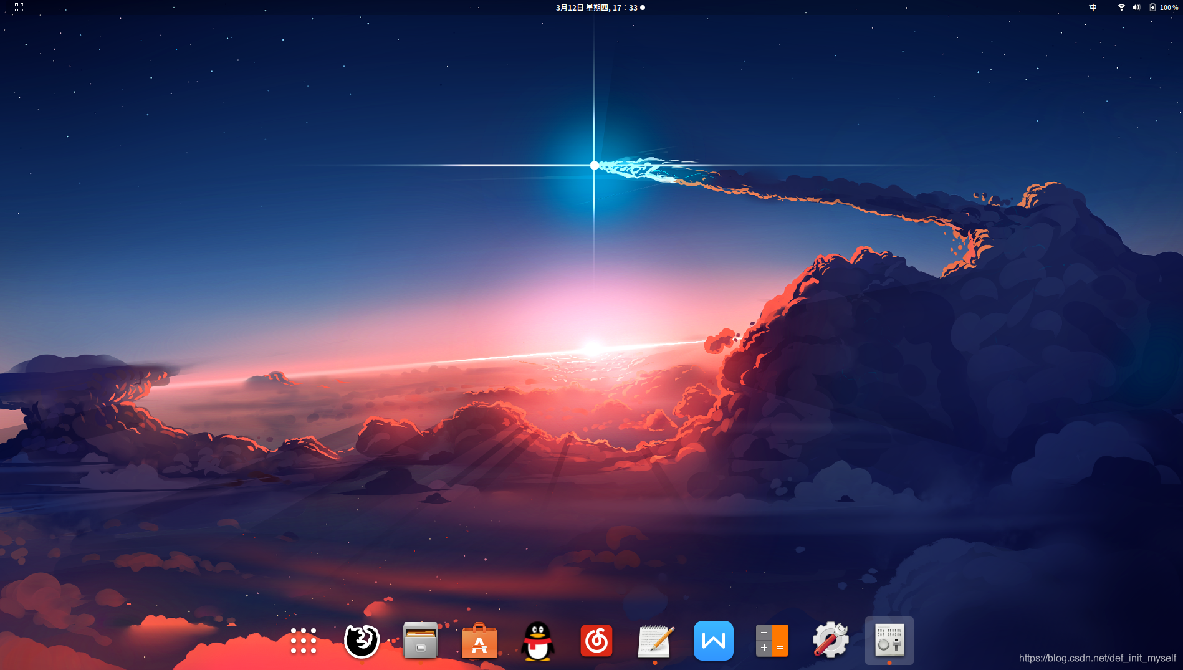Open the Wi-Fi network indicator
The image size is (1183, 670).
pos(1121,7)
